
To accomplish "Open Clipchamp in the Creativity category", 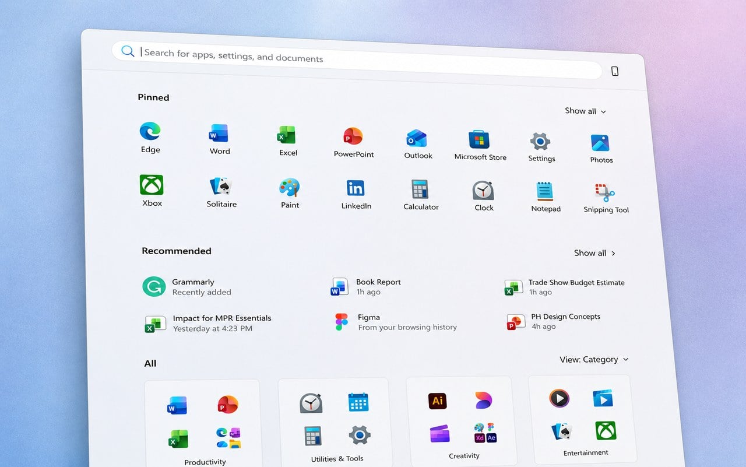I will point(439,434).
